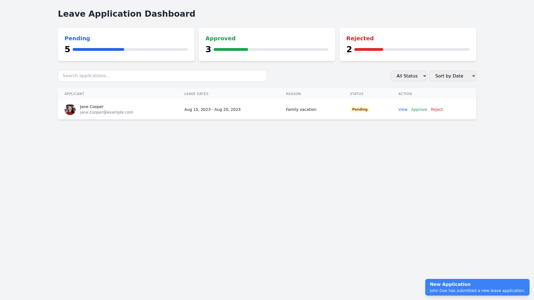Click the Status column header
The height and width of the screenshot is (300, 534).
click(x=356, y=94)
